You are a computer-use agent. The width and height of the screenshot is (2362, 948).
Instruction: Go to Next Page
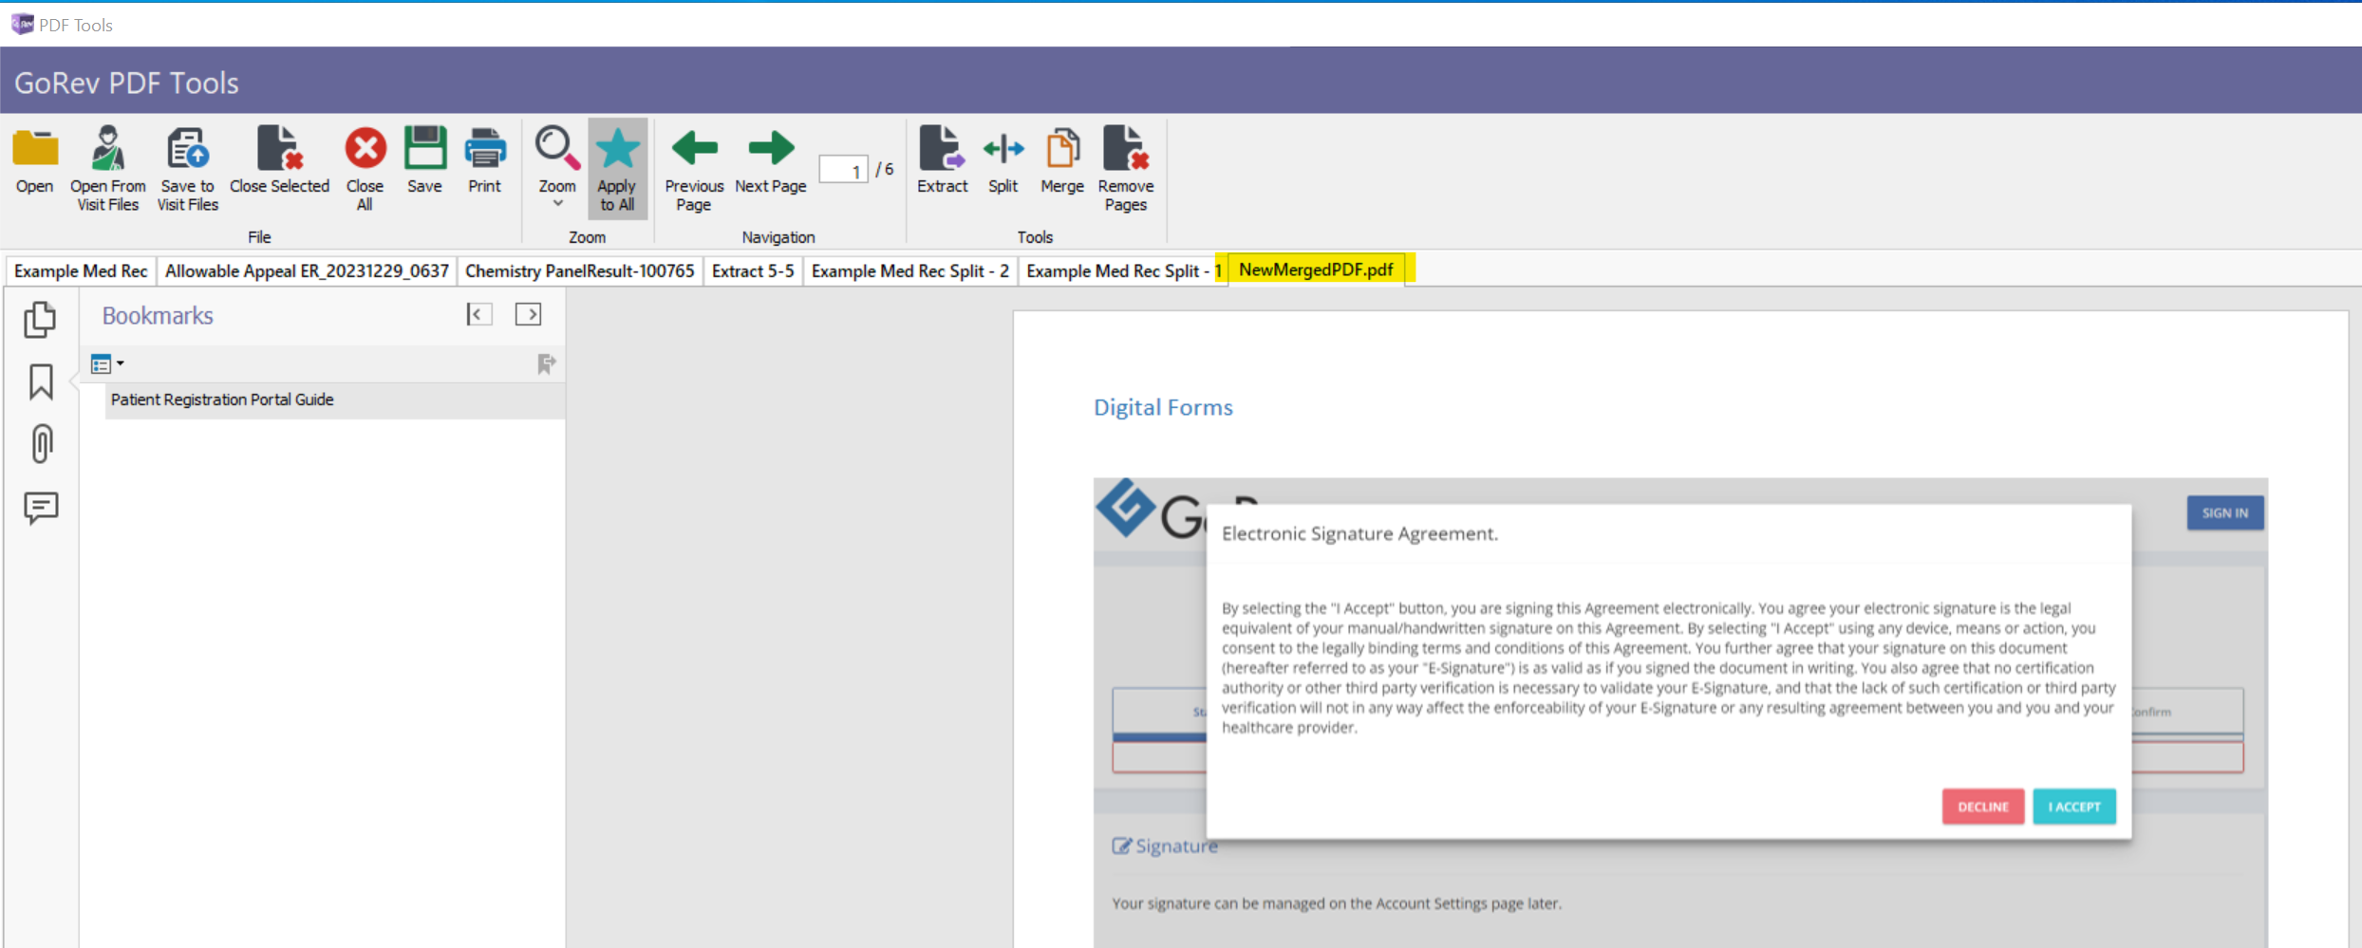click(770, 161)
